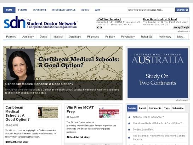Open the MCAT Not Required ad link
Viewport: 193px width, 145px height.
pyautogui.click(x=109, y=19)
